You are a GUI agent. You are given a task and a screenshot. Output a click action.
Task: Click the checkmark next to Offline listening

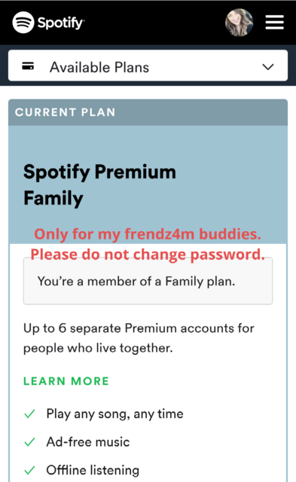pyautogui.click(x=30, y=470)
